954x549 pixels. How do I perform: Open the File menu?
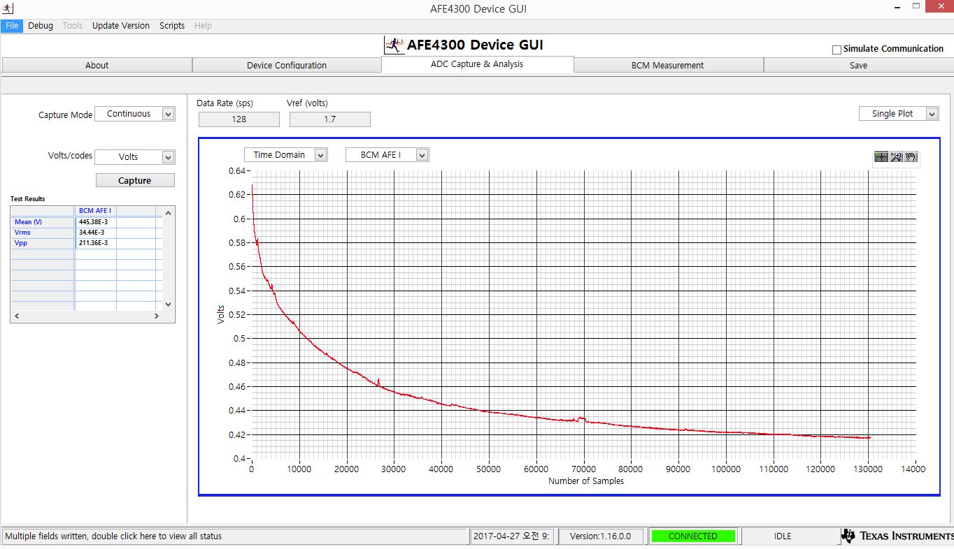[12, 26]
